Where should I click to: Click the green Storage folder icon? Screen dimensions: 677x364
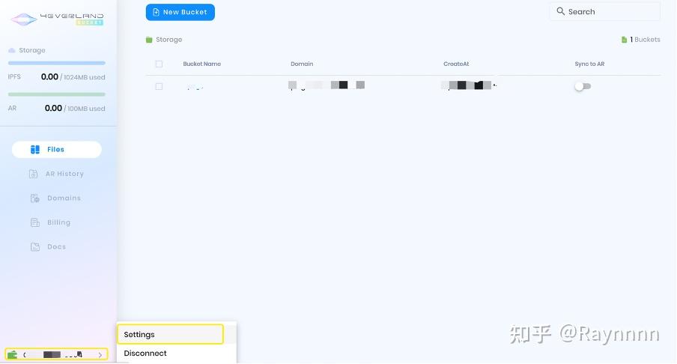149,40
